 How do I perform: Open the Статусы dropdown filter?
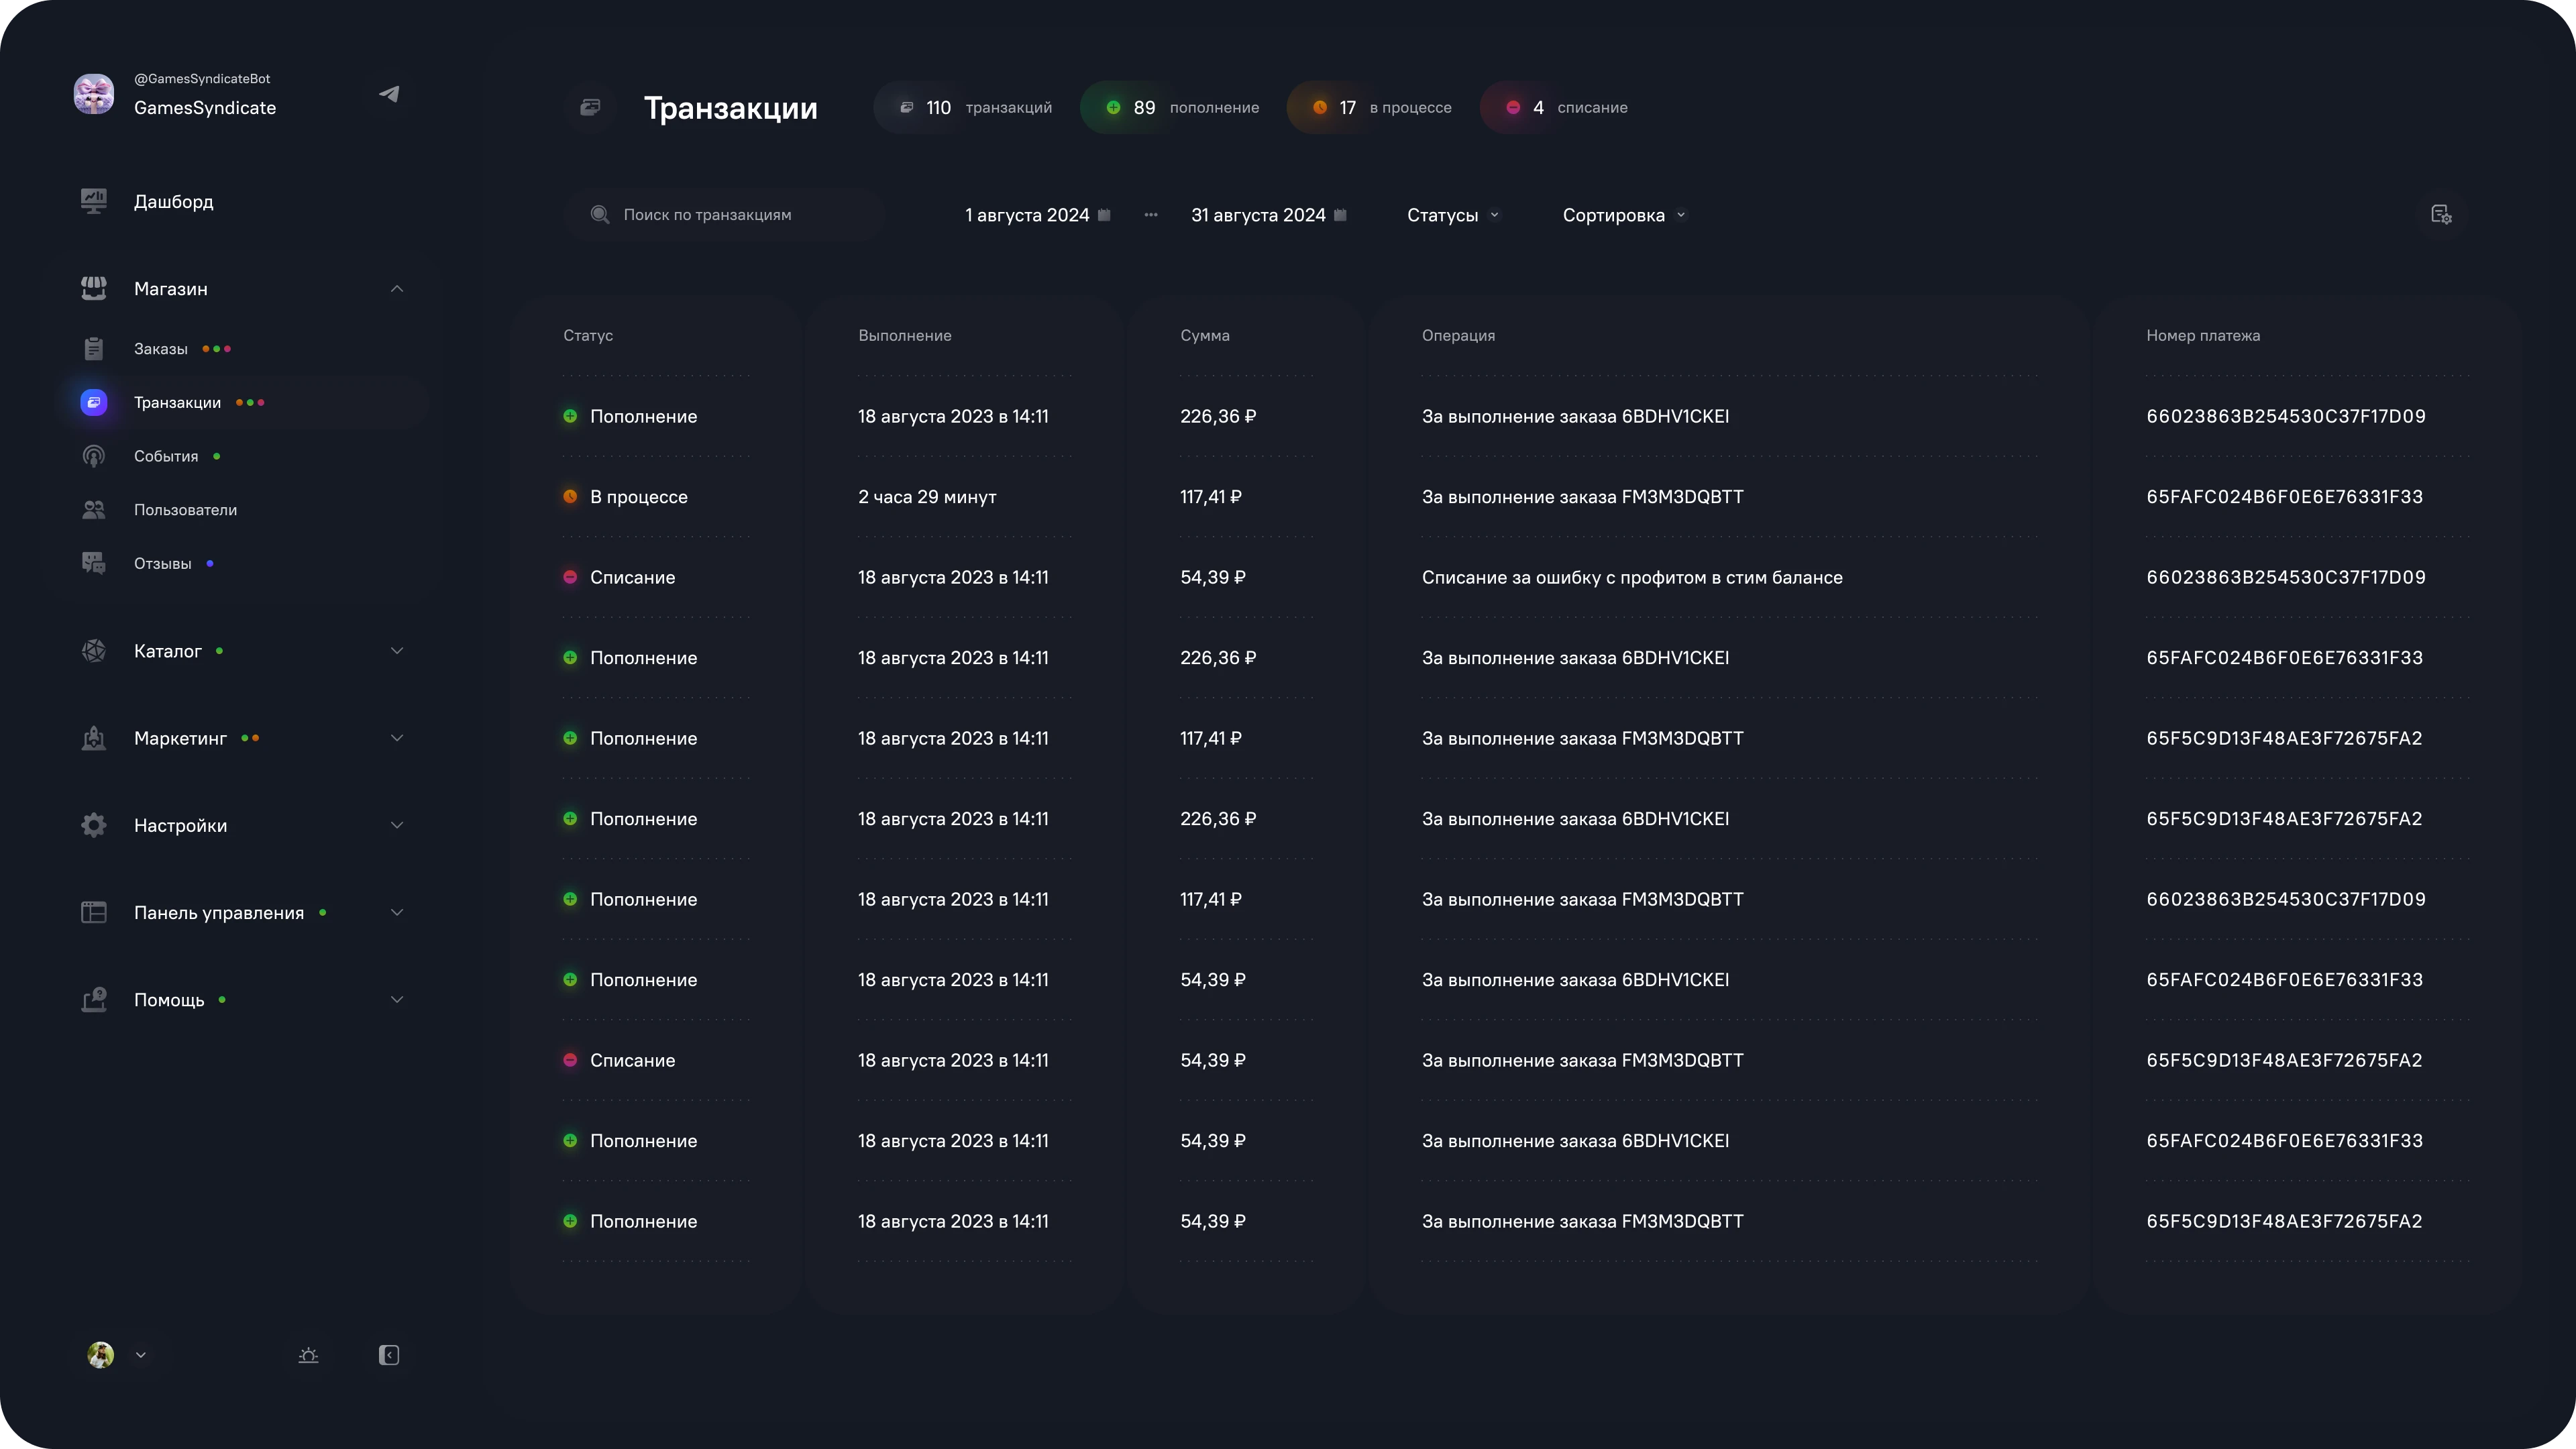pyautogui.click(x=1452, y=215)
